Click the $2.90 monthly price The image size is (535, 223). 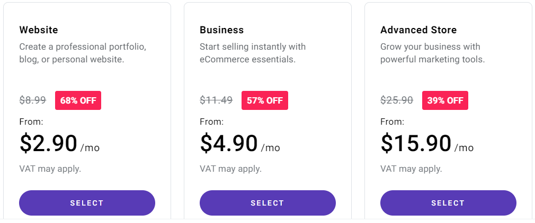click(x=49, y=143)
